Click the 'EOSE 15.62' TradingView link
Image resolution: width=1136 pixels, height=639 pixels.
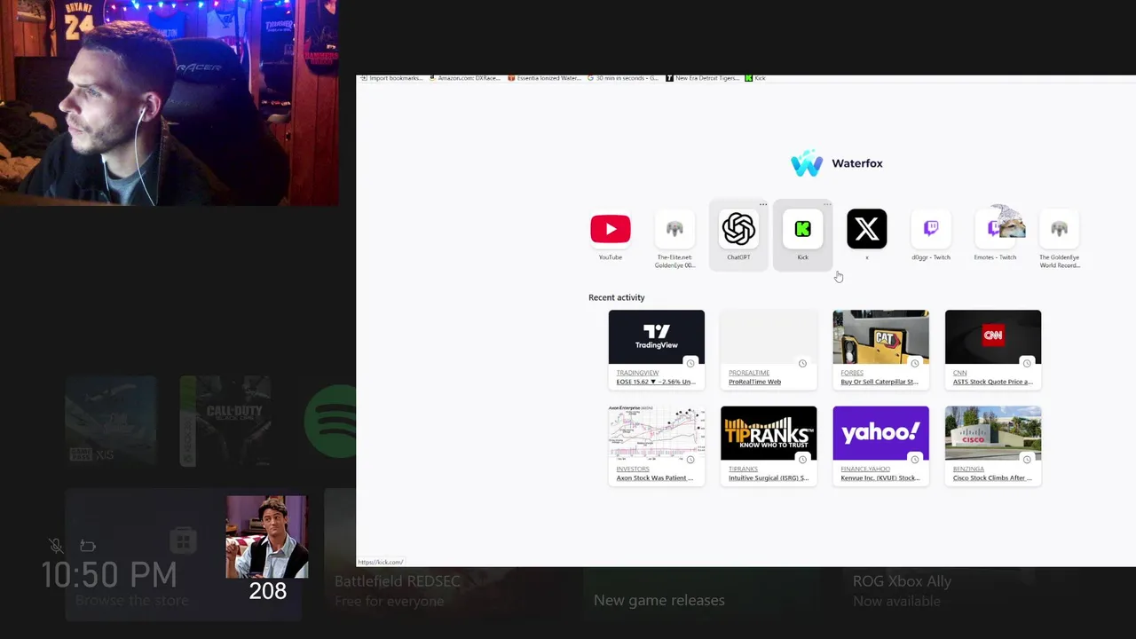(x=656, y=382)
